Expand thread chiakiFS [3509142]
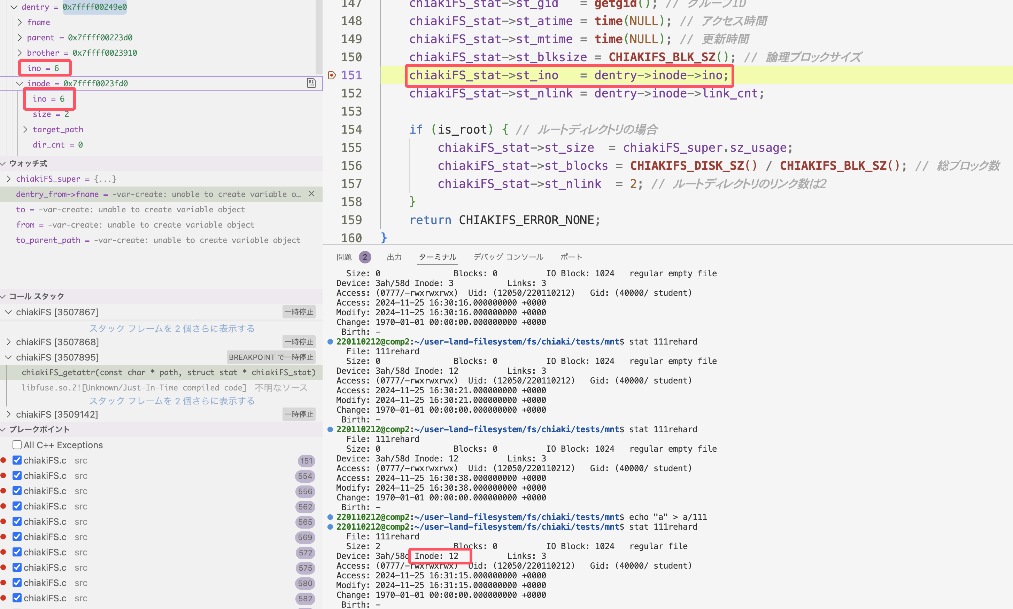1013x609 pixels. coord(8,414)
